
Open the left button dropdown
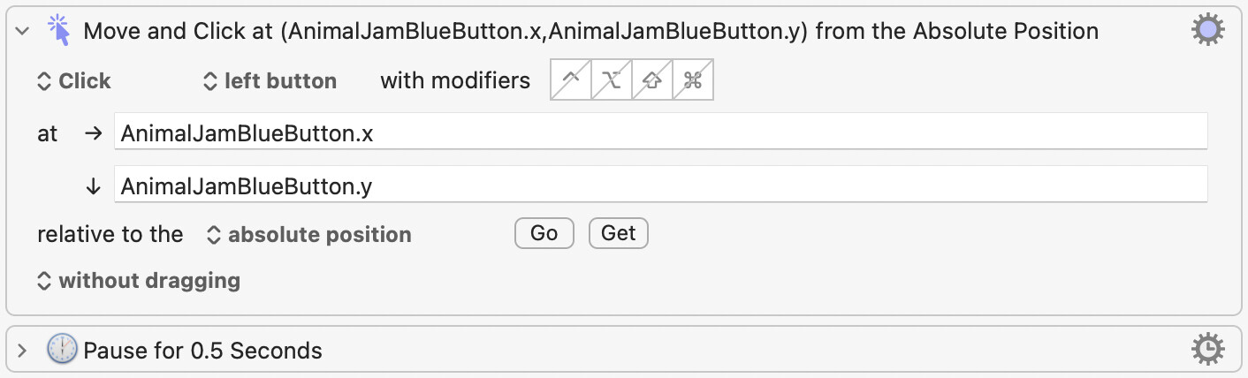[270, 81]
